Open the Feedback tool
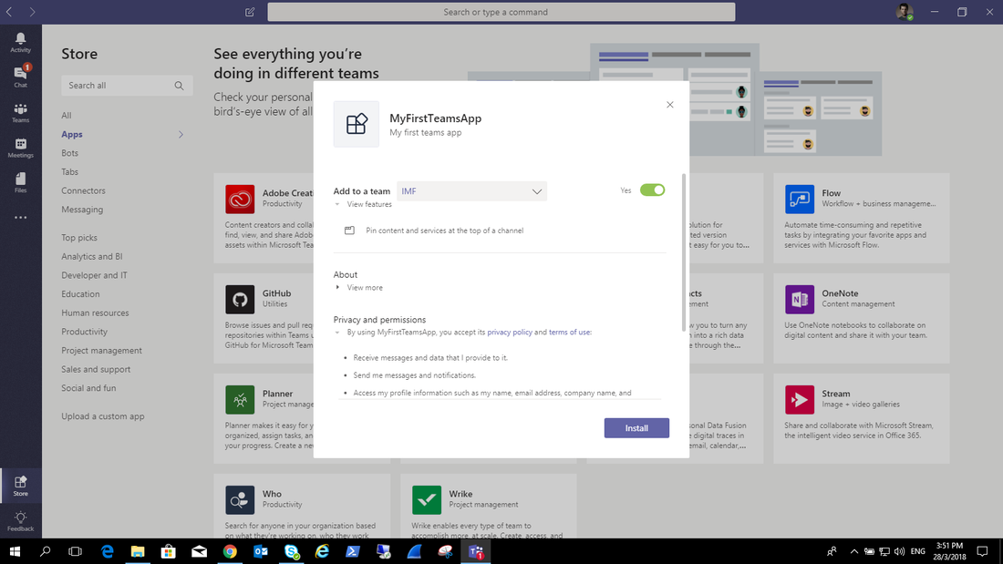 click(x=20, y=519)
